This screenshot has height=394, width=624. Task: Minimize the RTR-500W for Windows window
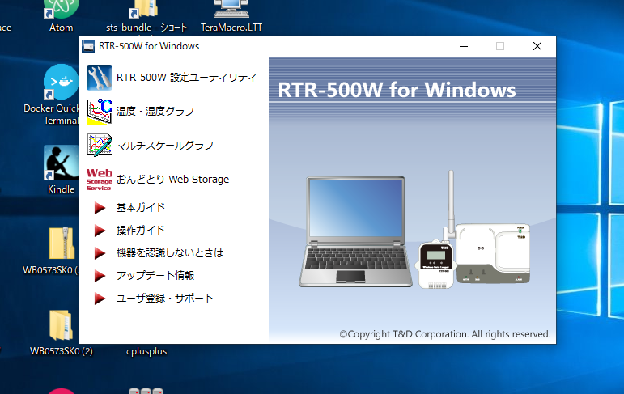pos(464,46)
